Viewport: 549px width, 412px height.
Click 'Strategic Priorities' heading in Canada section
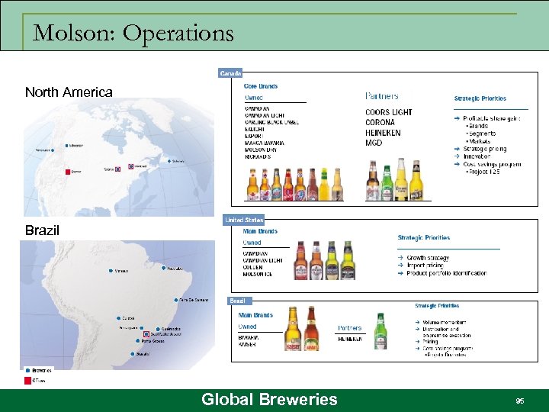tap(480, 98)
